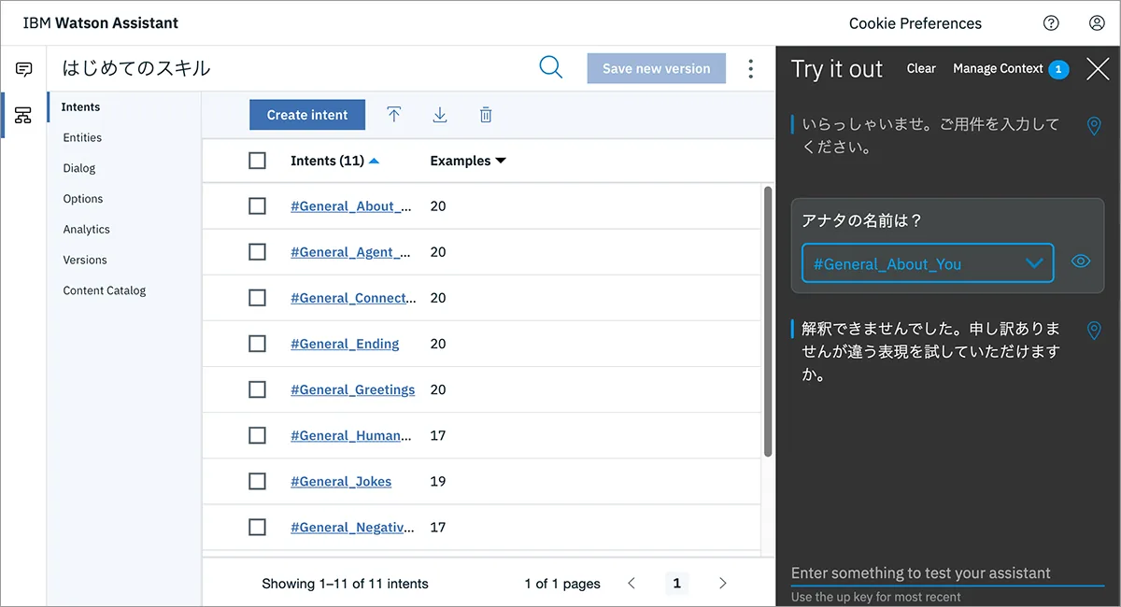Sort by Intents (11) column header
Screen dimensions: 1121x607
tap(334, 161)
